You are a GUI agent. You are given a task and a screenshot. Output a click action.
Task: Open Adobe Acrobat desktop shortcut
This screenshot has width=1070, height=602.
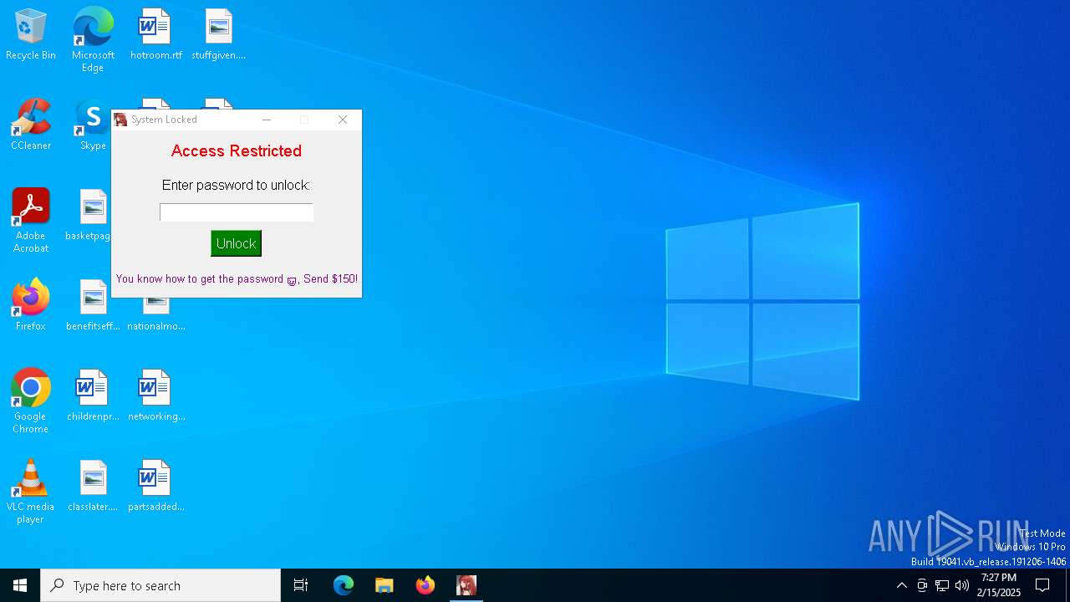[31, 221]
